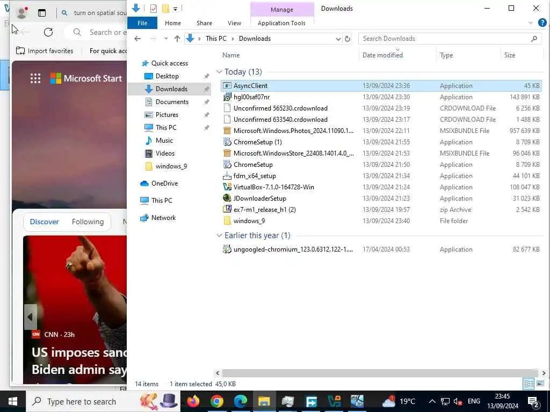
Task: Click the Back arrow in File Explorer
Action: (137, 39)
